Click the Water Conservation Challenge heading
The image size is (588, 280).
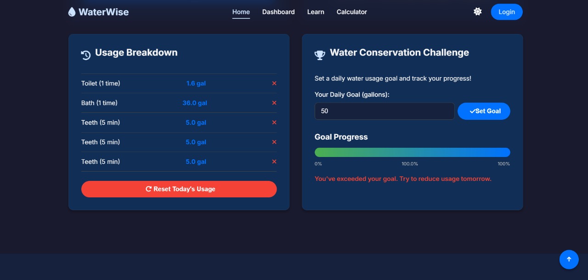click(399, 53)
